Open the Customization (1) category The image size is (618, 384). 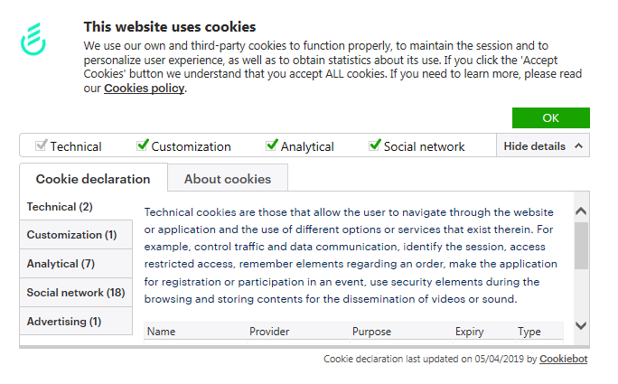coord(76,235)
